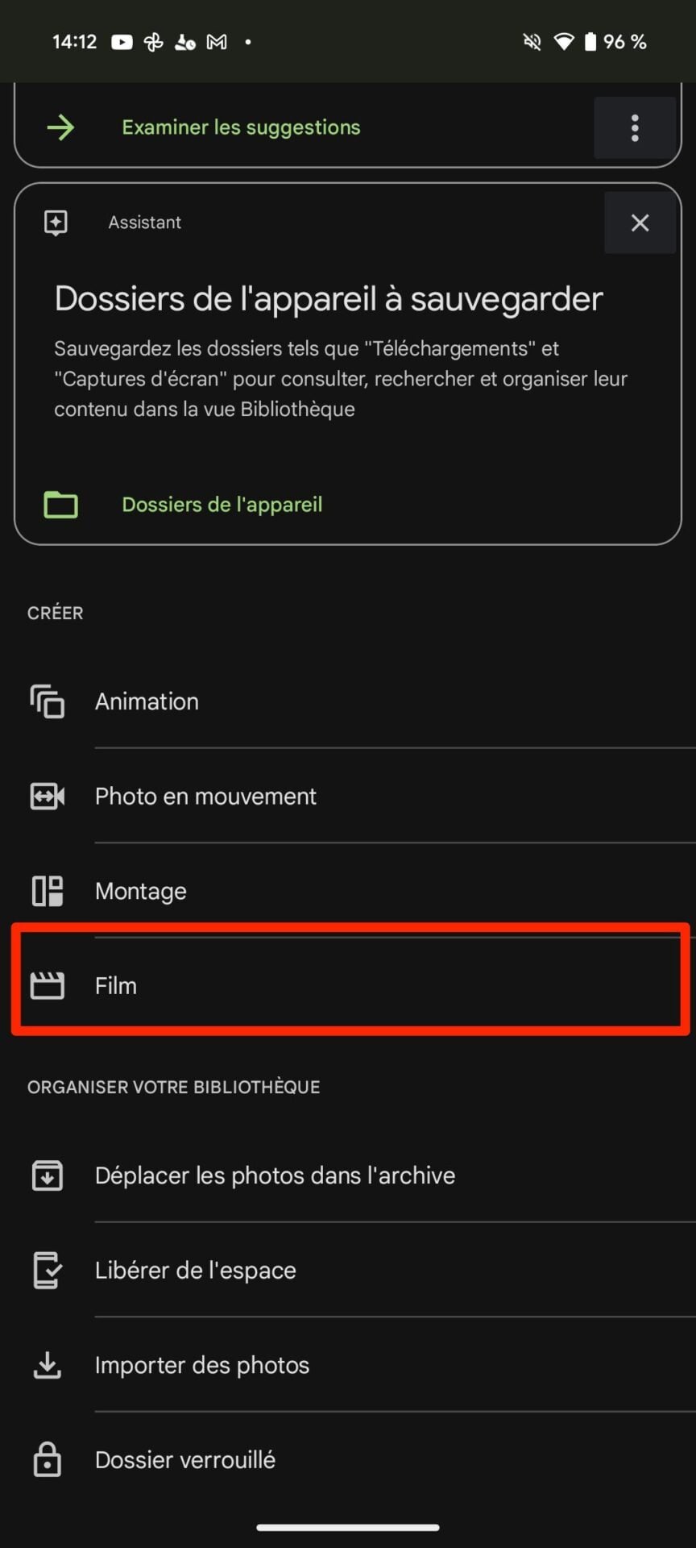Tap the Montage collage icon
This screenshot has height=1548, width=696.
(48, 891)
